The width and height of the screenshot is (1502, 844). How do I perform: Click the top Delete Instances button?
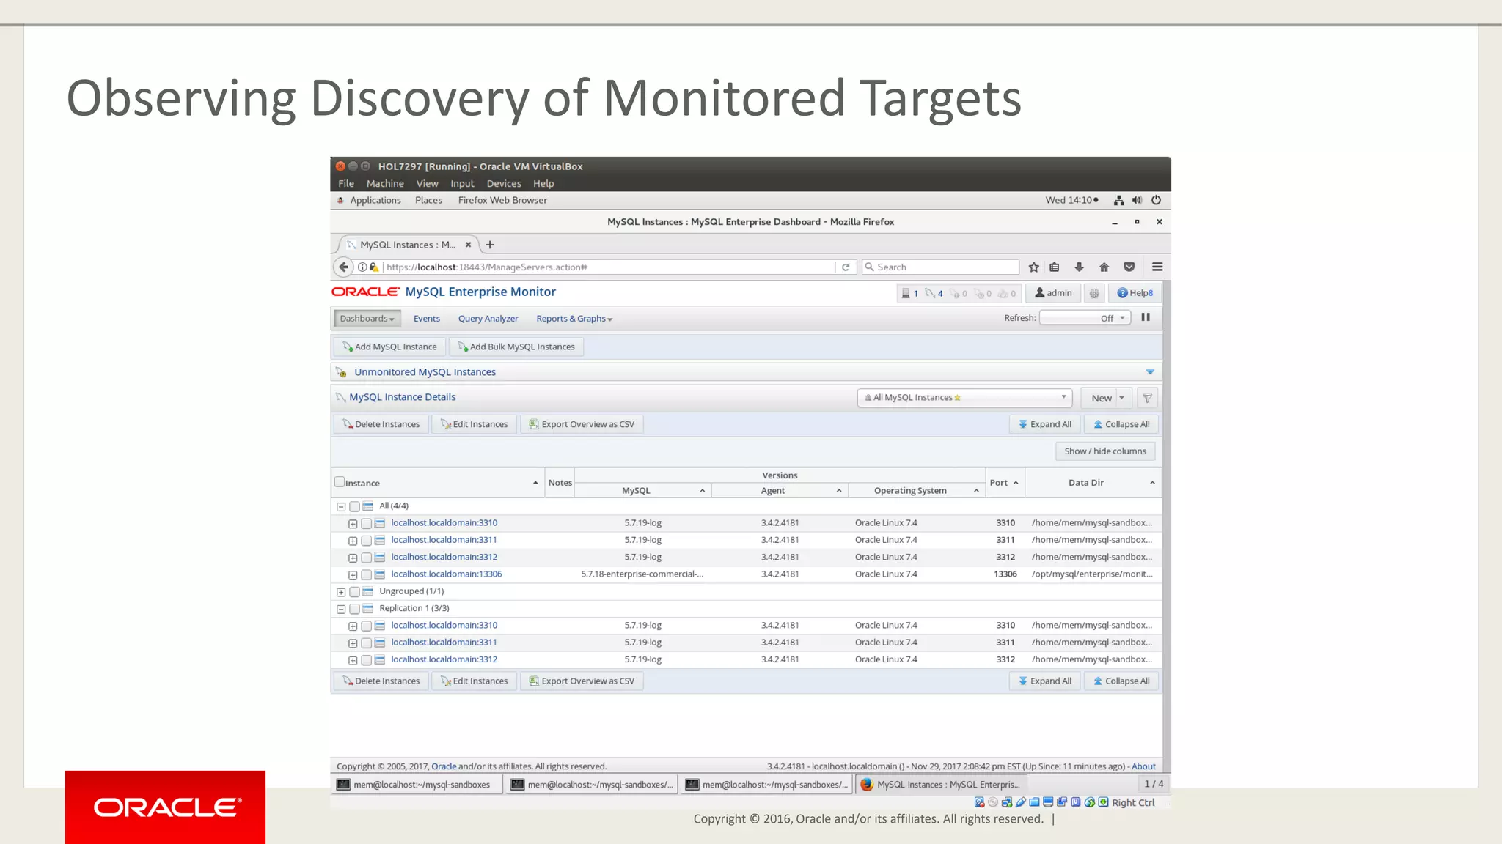click(381, 424)
